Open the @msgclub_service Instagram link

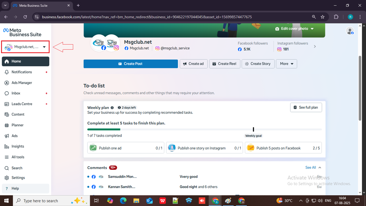(x=173, y=48)
